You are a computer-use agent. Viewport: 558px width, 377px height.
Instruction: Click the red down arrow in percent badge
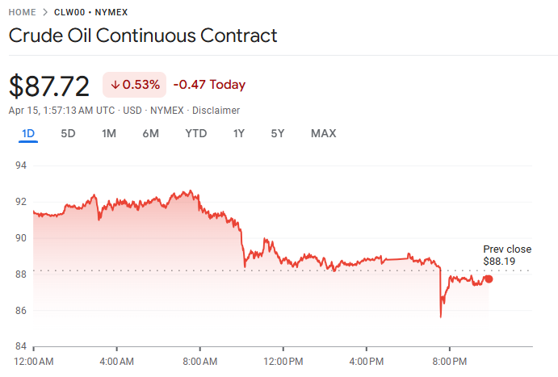115,85
